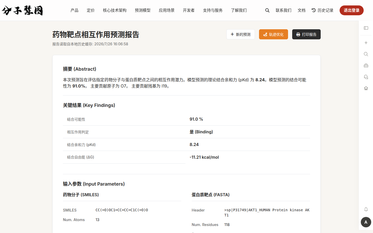Click the binding affinity value 8.24 in table
The width and height of the screenshot is (373, 233).
coord(194,144)
